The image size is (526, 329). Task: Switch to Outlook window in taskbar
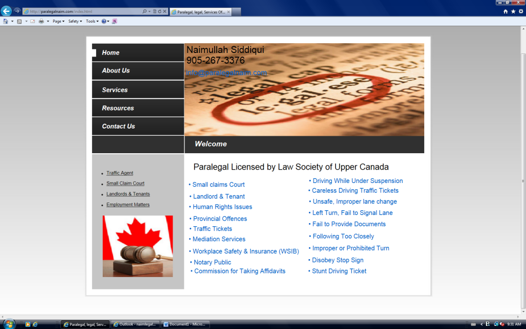click(x=135, y=324)
